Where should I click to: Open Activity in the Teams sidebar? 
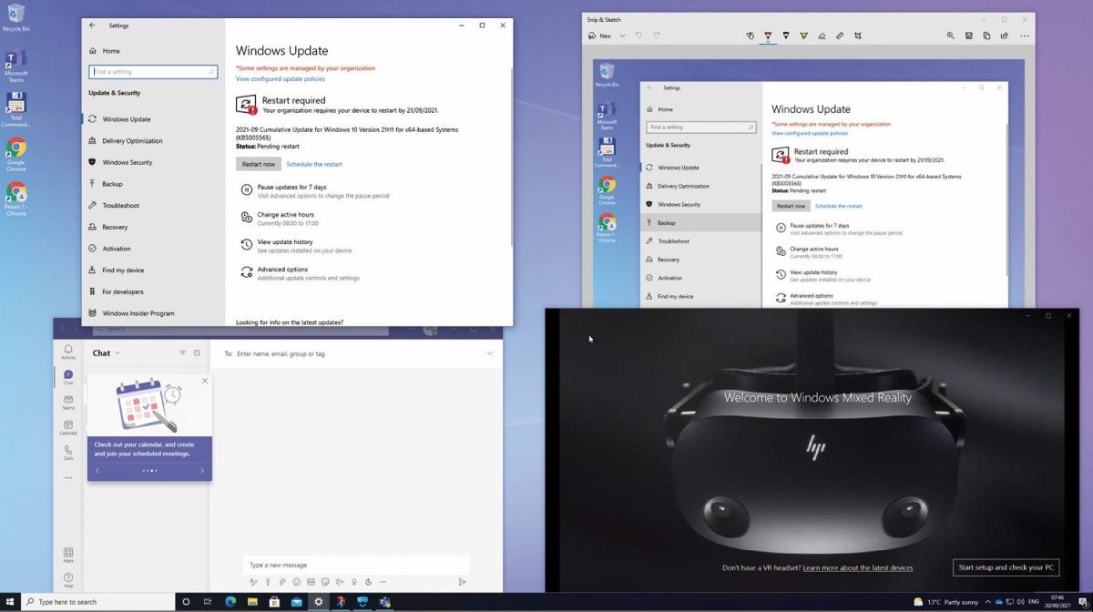pyautogui.click(x=68, y=352)
